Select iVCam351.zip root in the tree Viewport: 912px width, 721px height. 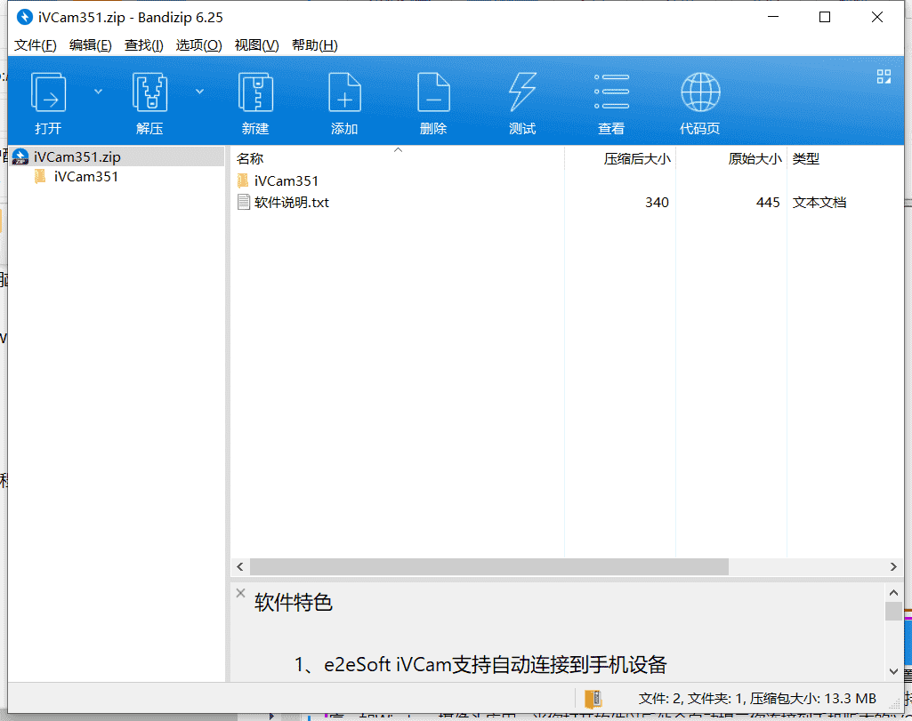(117, 156)
